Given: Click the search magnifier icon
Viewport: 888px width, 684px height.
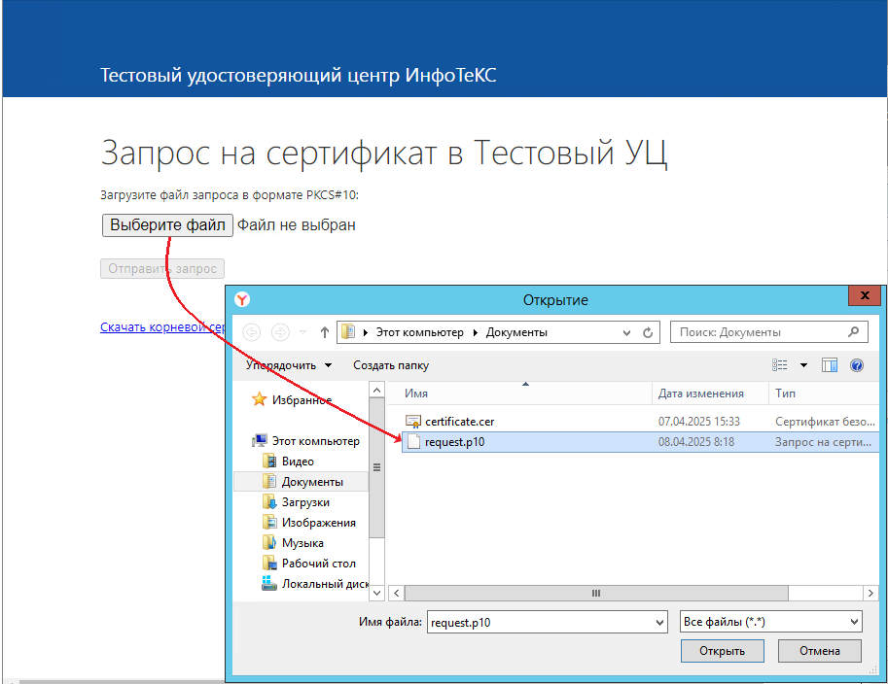Looking at the screenshot, I should pos(853,332).
